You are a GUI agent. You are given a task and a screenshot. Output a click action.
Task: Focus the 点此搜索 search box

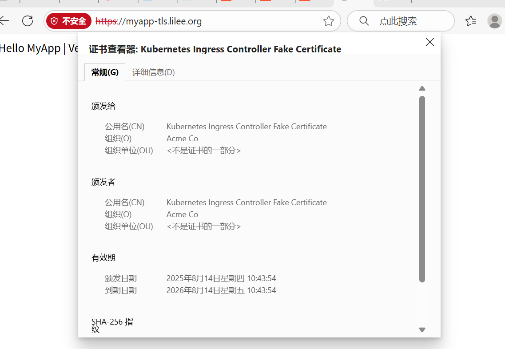point(401,21)
